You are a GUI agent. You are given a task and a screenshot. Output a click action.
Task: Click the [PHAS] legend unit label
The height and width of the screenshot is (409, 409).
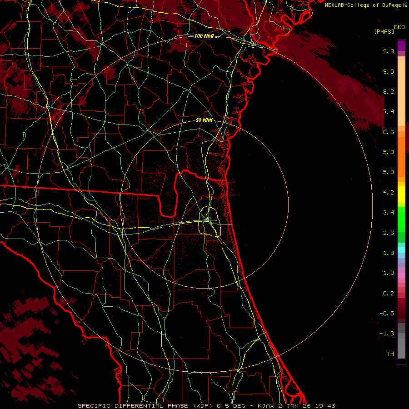[x=384, y=31]
